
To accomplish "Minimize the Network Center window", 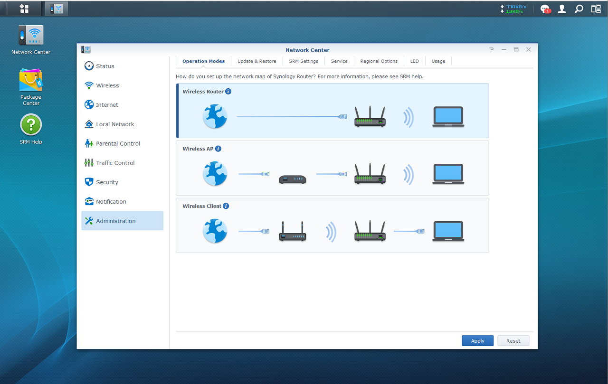I will click(503, 49).
